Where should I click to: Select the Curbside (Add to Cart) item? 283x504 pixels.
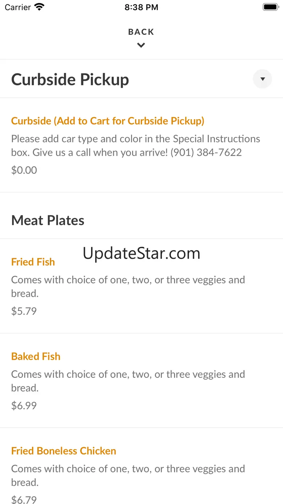tap(107, 121)
